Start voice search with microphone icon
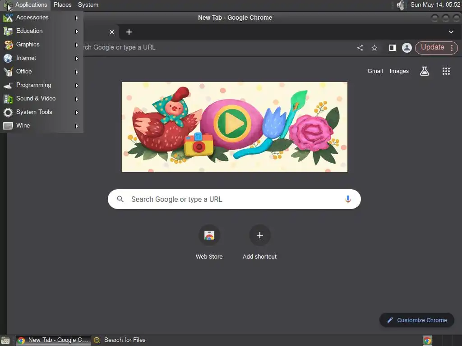462x346 pixels. click(348, 199)
